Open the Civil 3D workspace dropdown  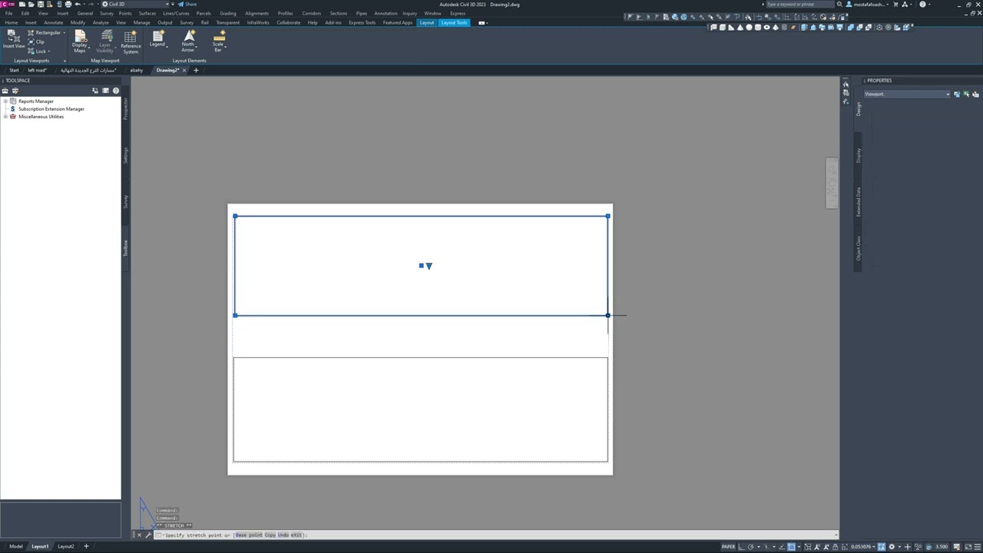click(x=137, y=4)
